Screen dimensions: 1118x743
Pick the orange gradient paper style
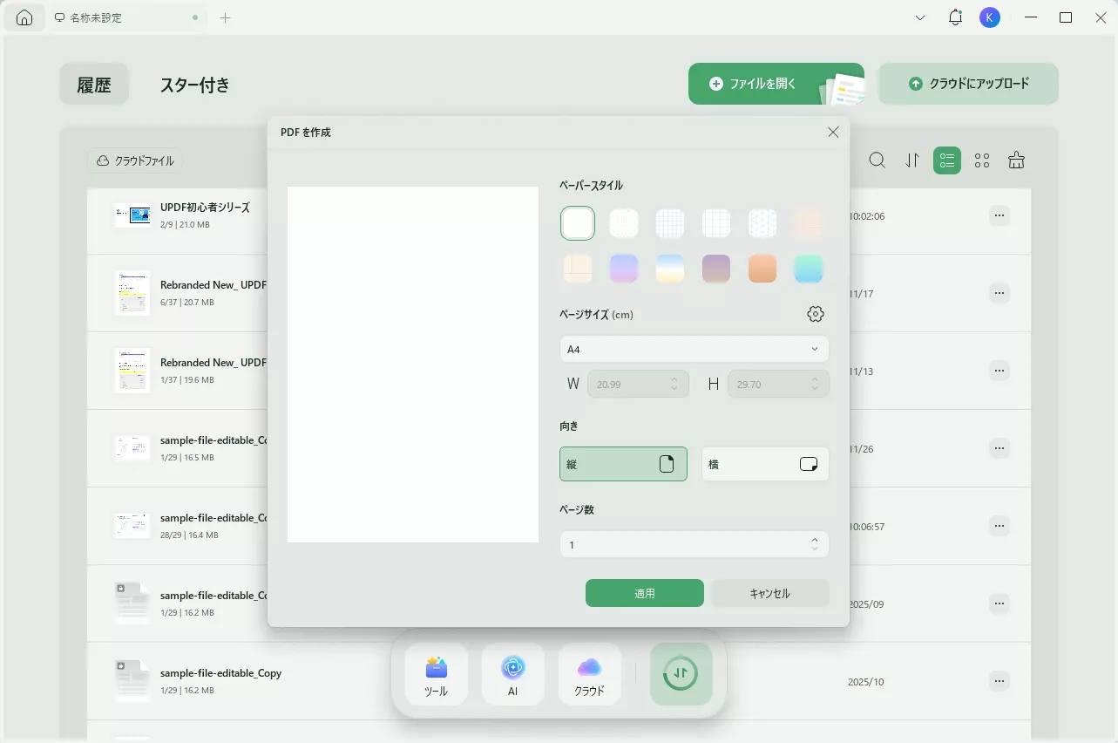762,269
